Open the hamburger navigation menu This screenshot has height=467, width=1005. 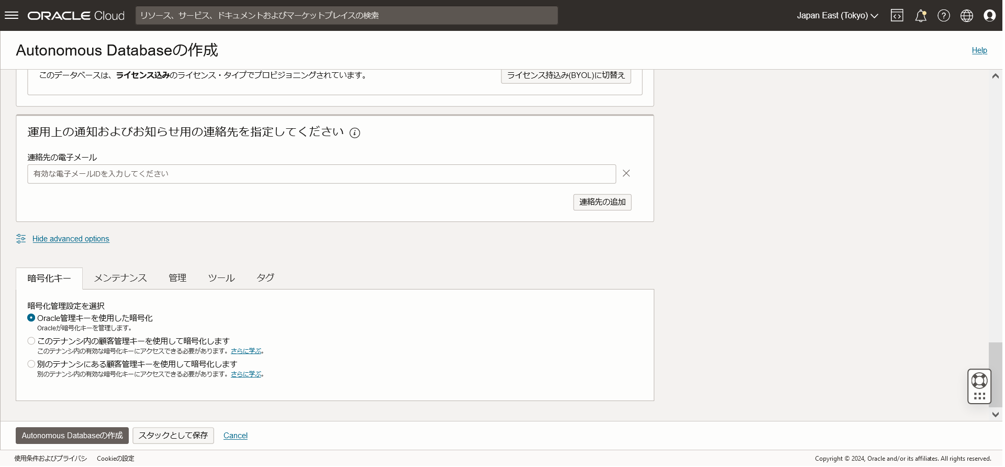click(12, 15)
